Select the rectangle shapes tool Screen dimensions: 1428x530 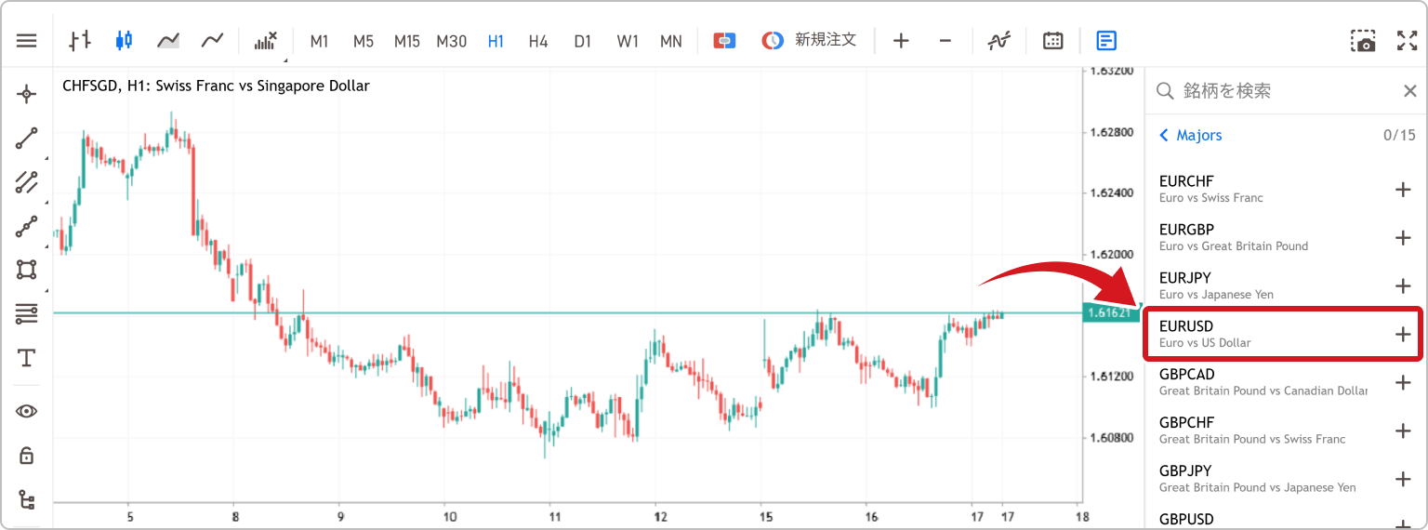tap(27, 270)
